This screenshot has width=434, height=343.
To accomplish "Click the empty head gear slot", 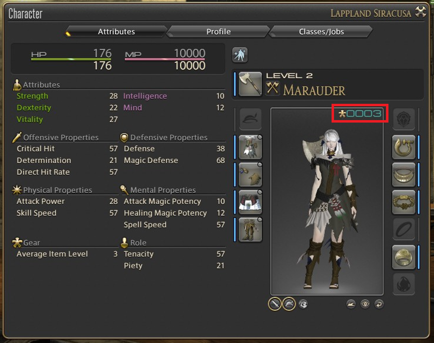I will pos(250,119).
